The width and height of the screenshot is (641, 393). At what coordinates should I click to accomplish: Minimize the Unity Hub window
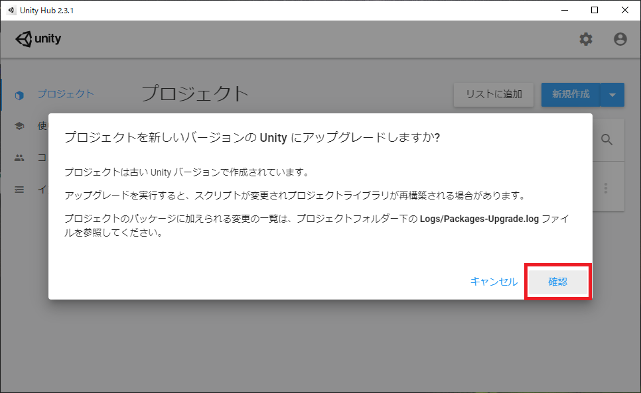(565, 10)
